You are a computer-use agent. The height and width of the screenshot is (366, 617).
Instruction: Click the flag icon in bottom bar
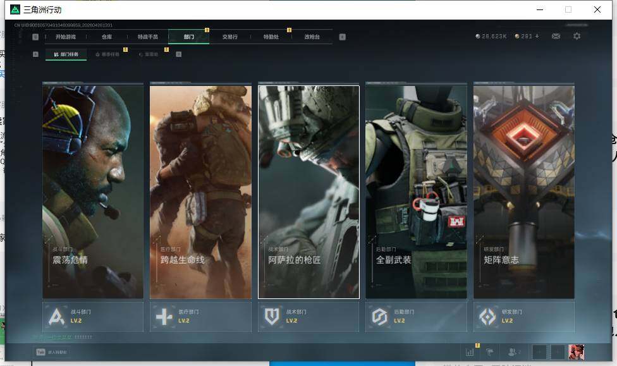pos(490,352)
